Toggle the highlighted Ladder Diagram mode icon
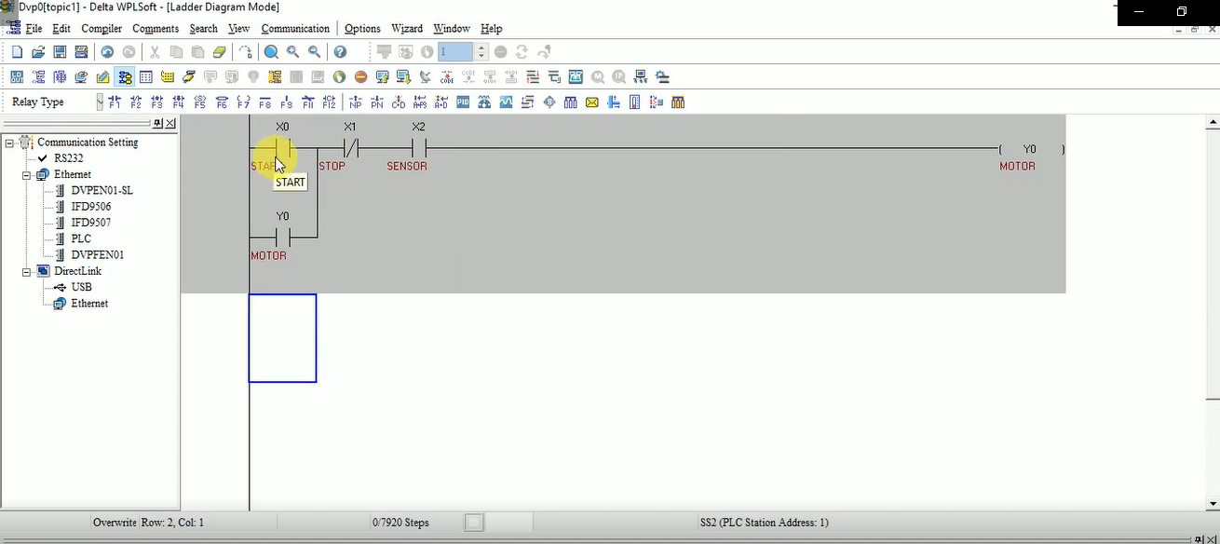Image resolution: width=1220 pixels, height=544 pixels. (125, 76)
